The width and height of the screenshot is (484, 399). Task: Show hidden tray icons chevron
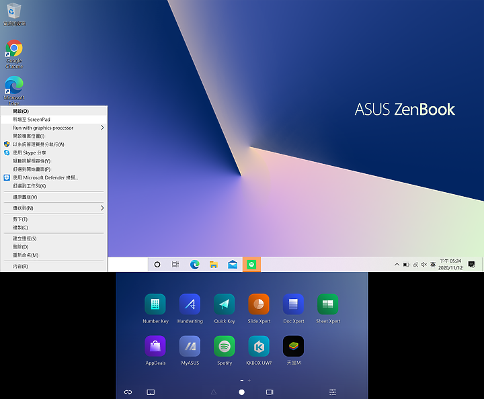397,264
